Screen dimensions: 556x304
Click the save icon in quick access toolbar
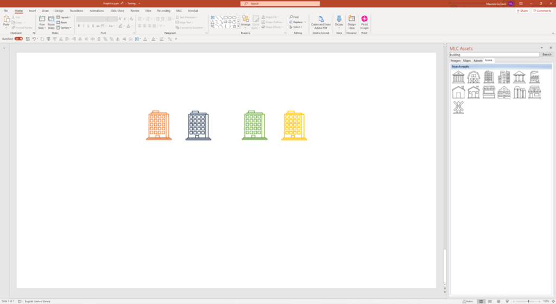28,39
